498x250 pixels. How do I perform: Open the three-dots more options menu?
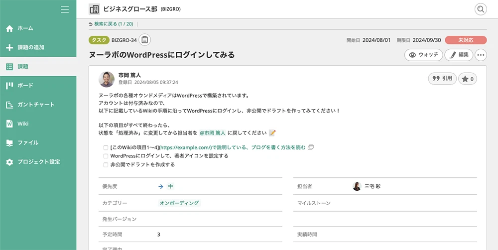coord(481,55)
